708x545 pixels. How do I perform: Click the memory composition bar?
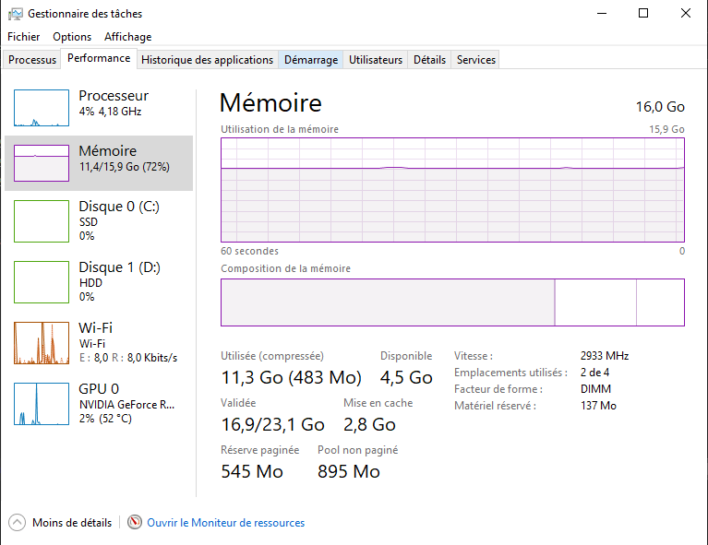452,302
